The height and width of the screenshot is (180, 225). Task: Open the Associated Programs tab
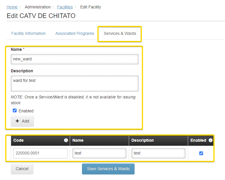point(75,33)
